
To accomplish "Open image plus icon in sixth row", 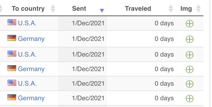I will [189, 99].
